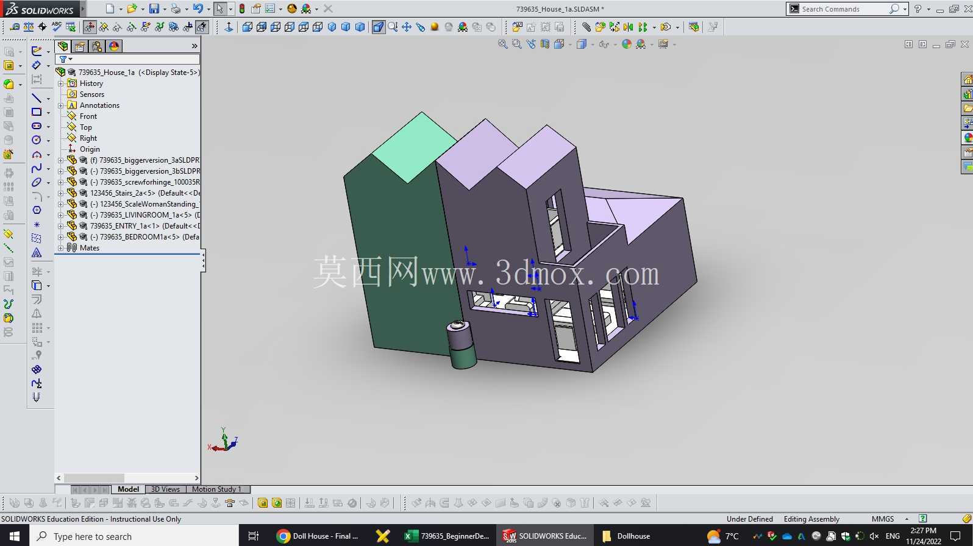Click the Undo arrow icon
The width and height of the screenshot is (973, 546).
198,9
